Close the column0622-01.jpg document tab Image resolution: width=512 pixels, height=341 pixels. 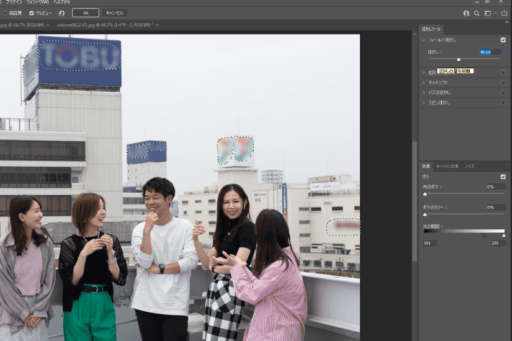point(157,25)
